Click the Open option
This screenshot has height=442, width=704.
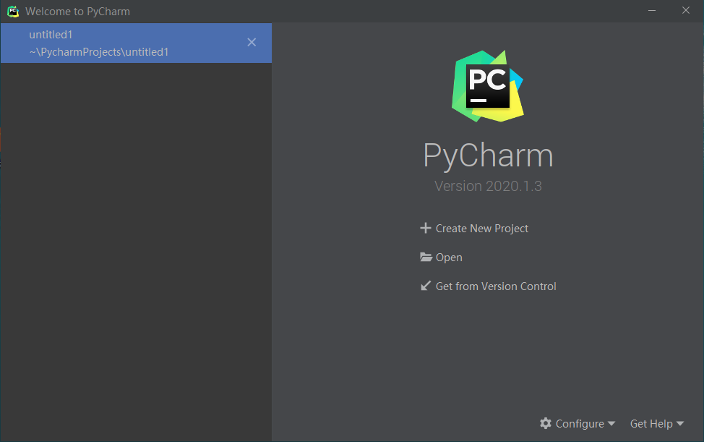pyautogui.click(x=449, y=257)
